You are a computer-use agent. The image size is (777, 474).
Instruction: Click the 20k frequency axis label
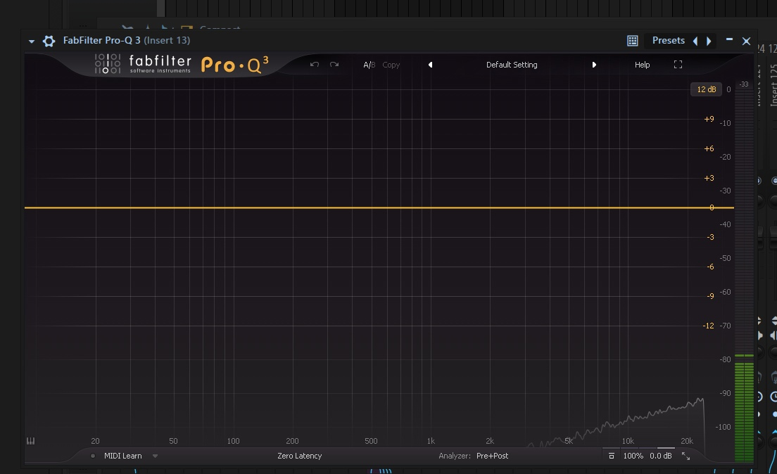687,441
